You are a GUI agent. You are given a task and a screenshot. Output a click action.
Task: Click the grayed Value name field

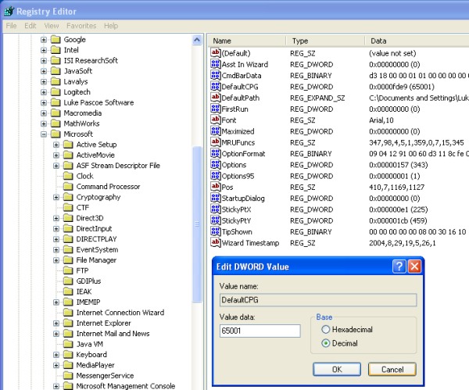point(318,300)
